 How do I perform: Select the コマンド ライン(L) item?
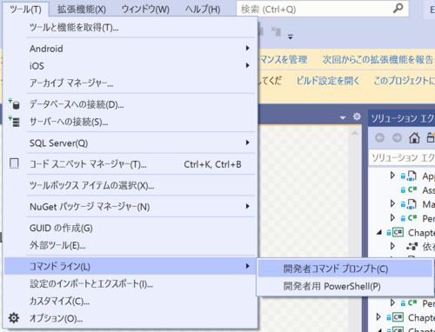click(x=130, y=266)
